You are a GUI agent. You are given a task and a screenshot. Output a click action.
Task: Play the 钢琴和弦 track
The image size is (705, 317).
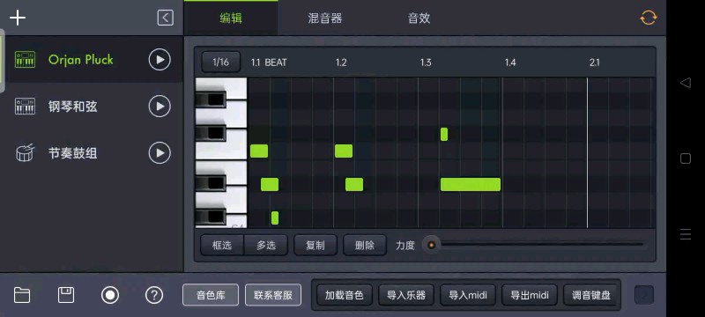pyautogui.click(x=160, y=107)
